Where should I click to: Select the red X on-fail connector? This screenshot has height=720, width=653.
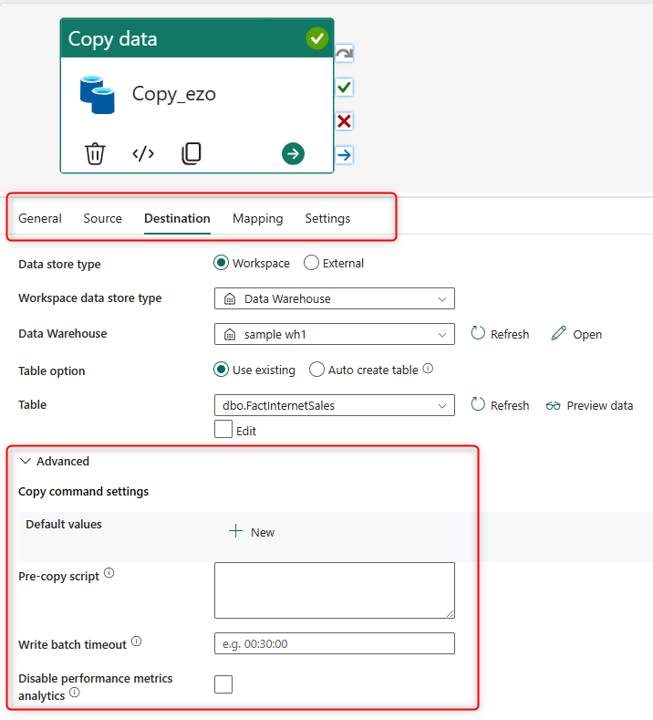(x=344, y=121)
